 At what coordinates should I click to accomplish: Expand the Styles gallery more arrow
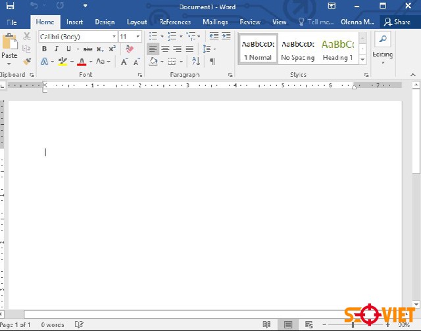pos(362,59)
